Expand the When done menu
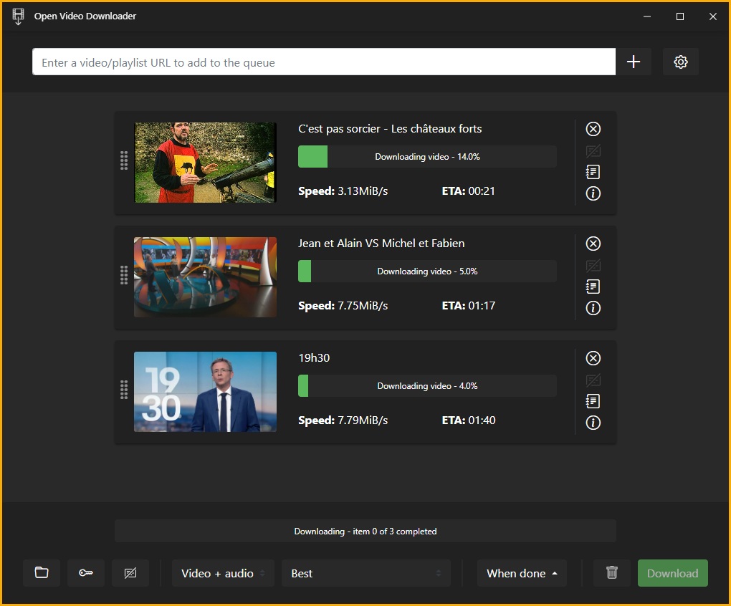The image size is (731, 606). coord(522,573)
